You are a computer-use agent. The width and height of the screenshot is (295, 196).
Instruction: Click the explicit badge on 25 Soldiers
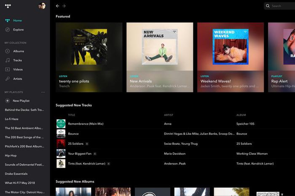tap(87, 144)
